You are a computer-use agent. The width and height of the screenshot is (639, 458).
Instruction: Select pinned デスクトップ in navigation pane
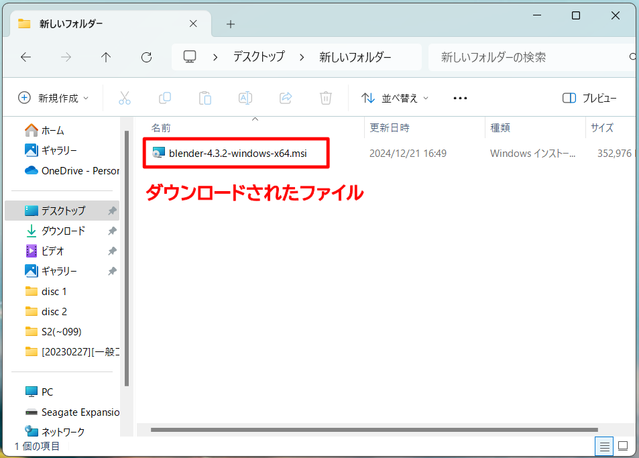click(x=62, y=211)
